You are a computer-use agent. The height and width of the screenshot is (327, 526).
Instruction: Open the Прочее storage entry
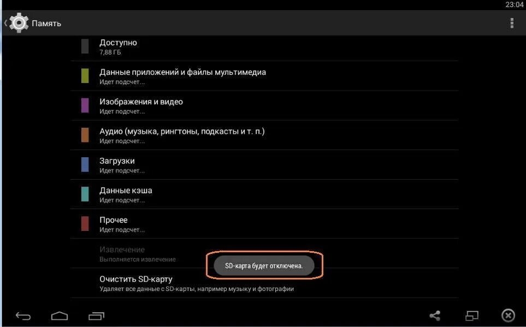point(264,224)
